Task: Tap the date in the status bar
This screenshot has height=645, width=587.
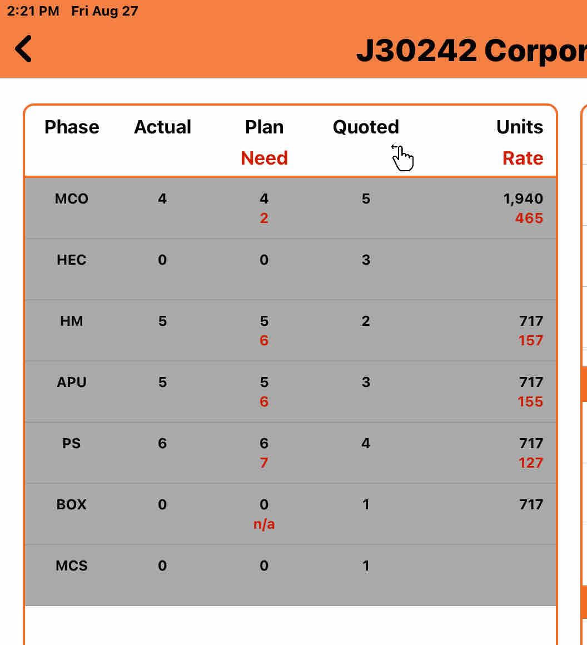Action: click(x=105, y=11)
